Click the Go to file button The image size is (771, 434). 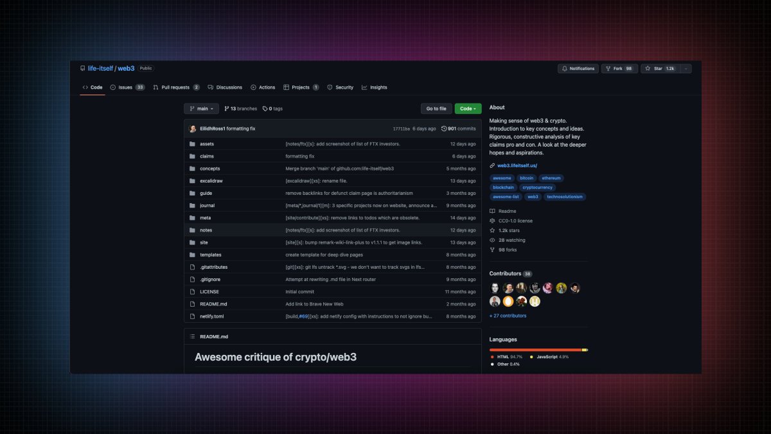coord(436,109)
